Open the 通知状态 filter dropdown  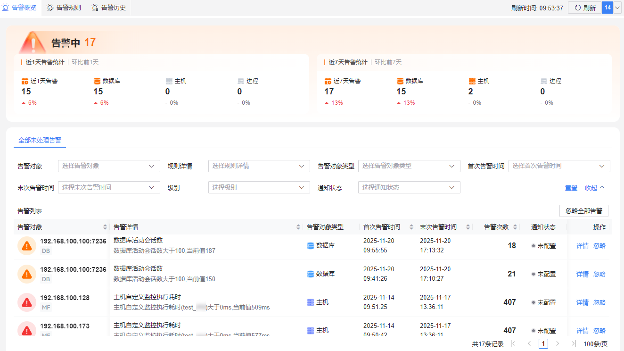pos(409,187)
